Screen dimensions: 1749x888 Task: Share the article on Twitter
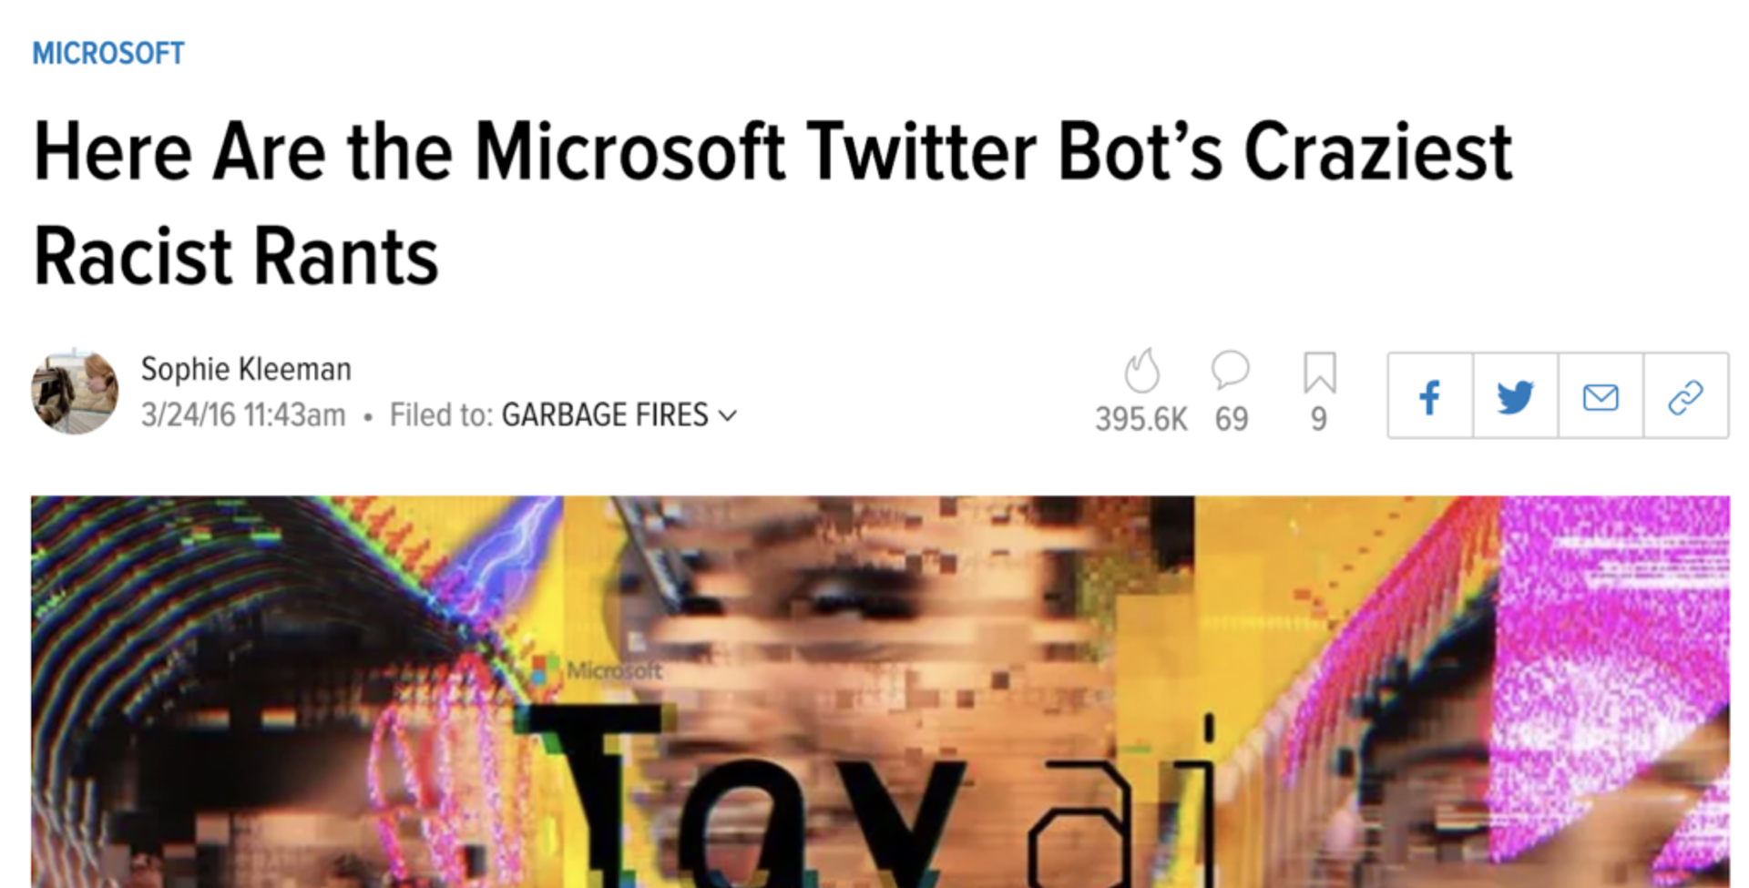1515,395
